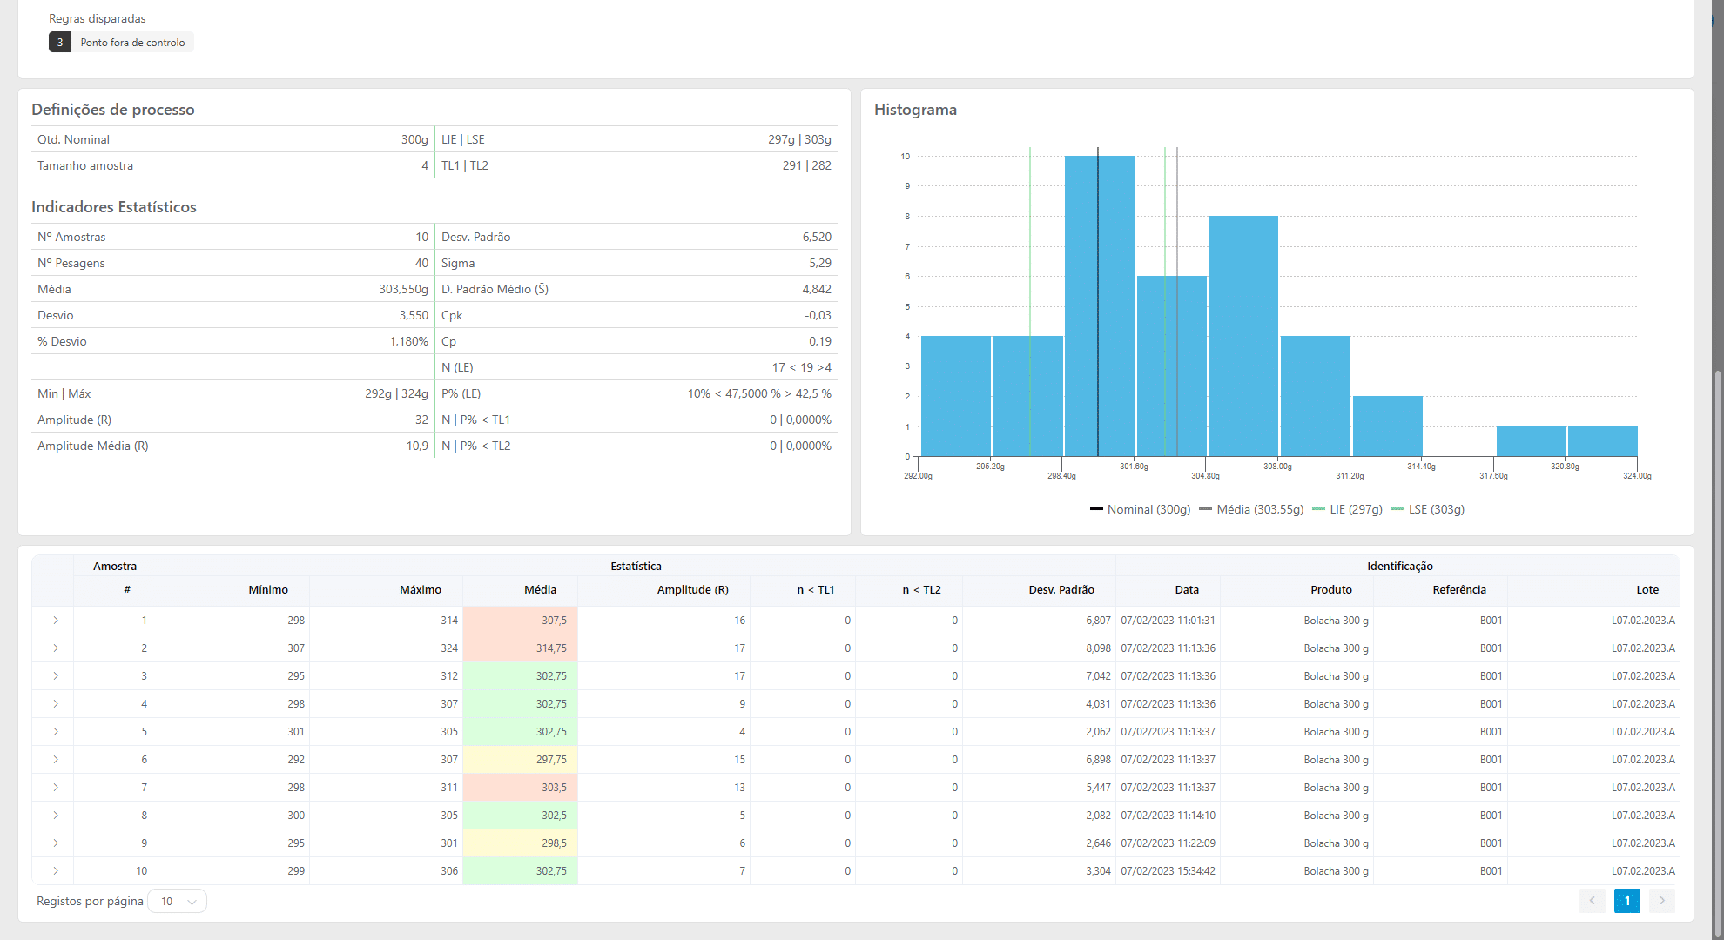1724x940 pixels.
Task: Open the records per page dropdown
Action: (178, 901)
